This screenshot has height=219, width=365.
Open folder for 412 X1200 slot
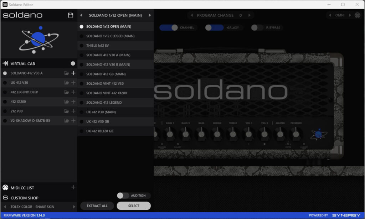(66, 102)
